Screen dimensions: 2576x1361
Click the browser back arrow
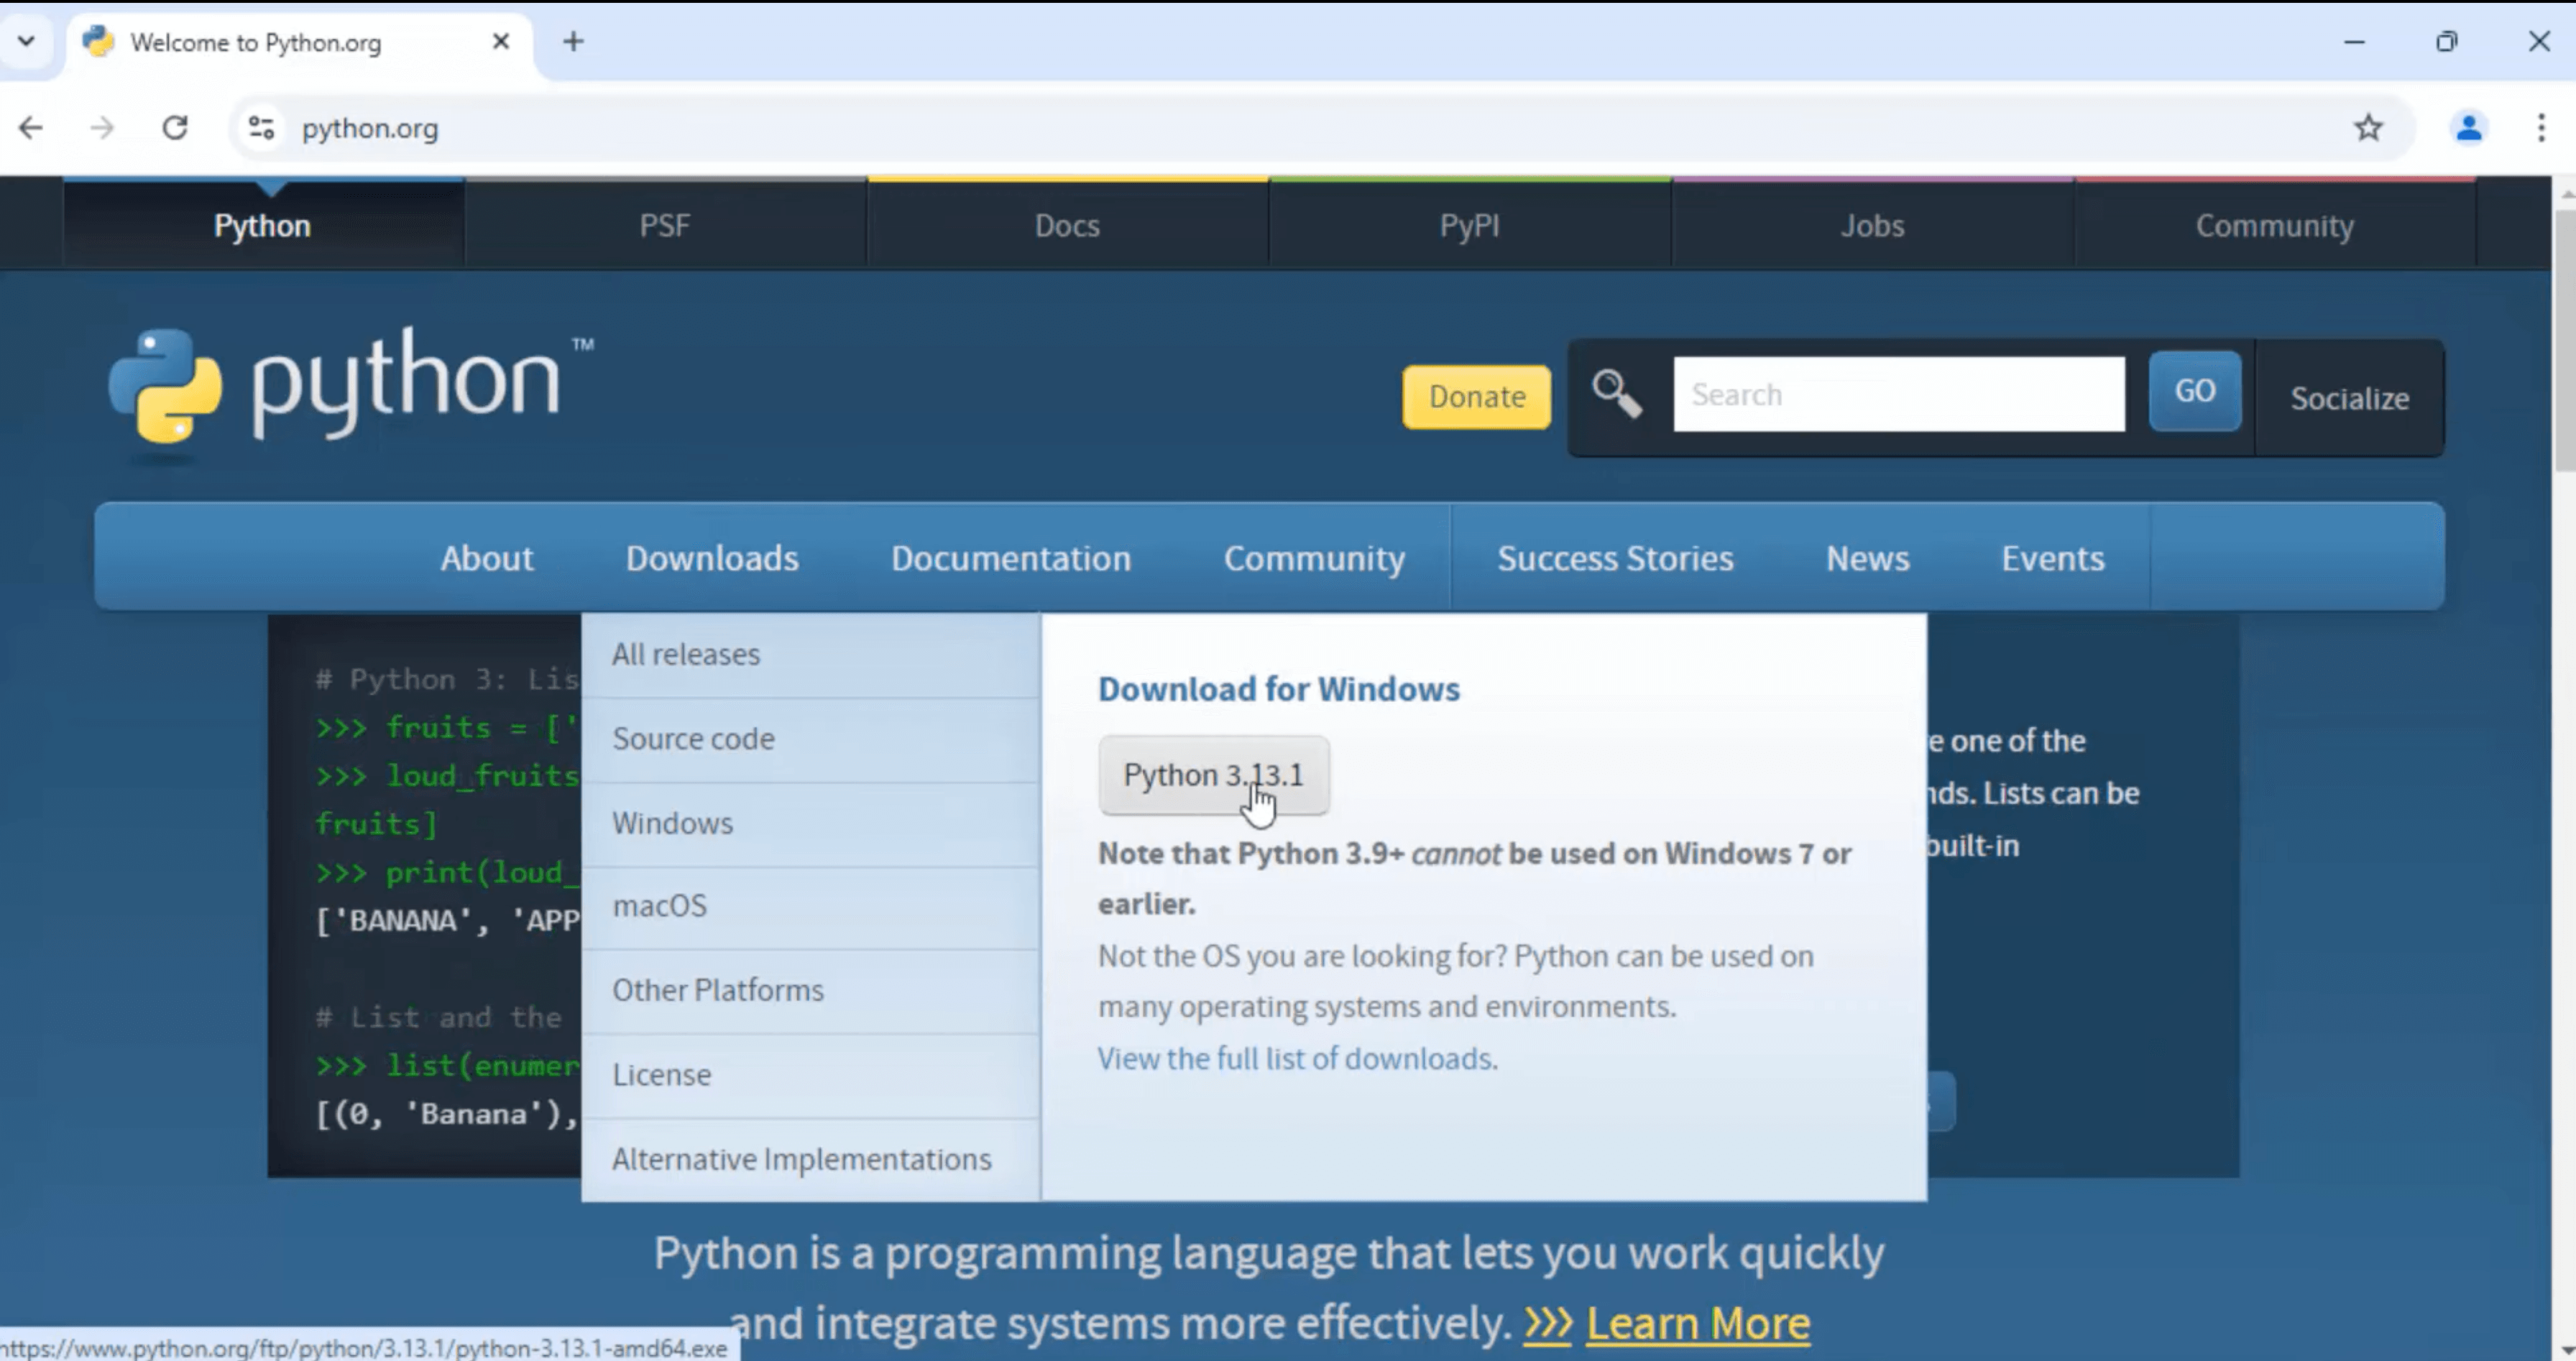pos(31,128)
